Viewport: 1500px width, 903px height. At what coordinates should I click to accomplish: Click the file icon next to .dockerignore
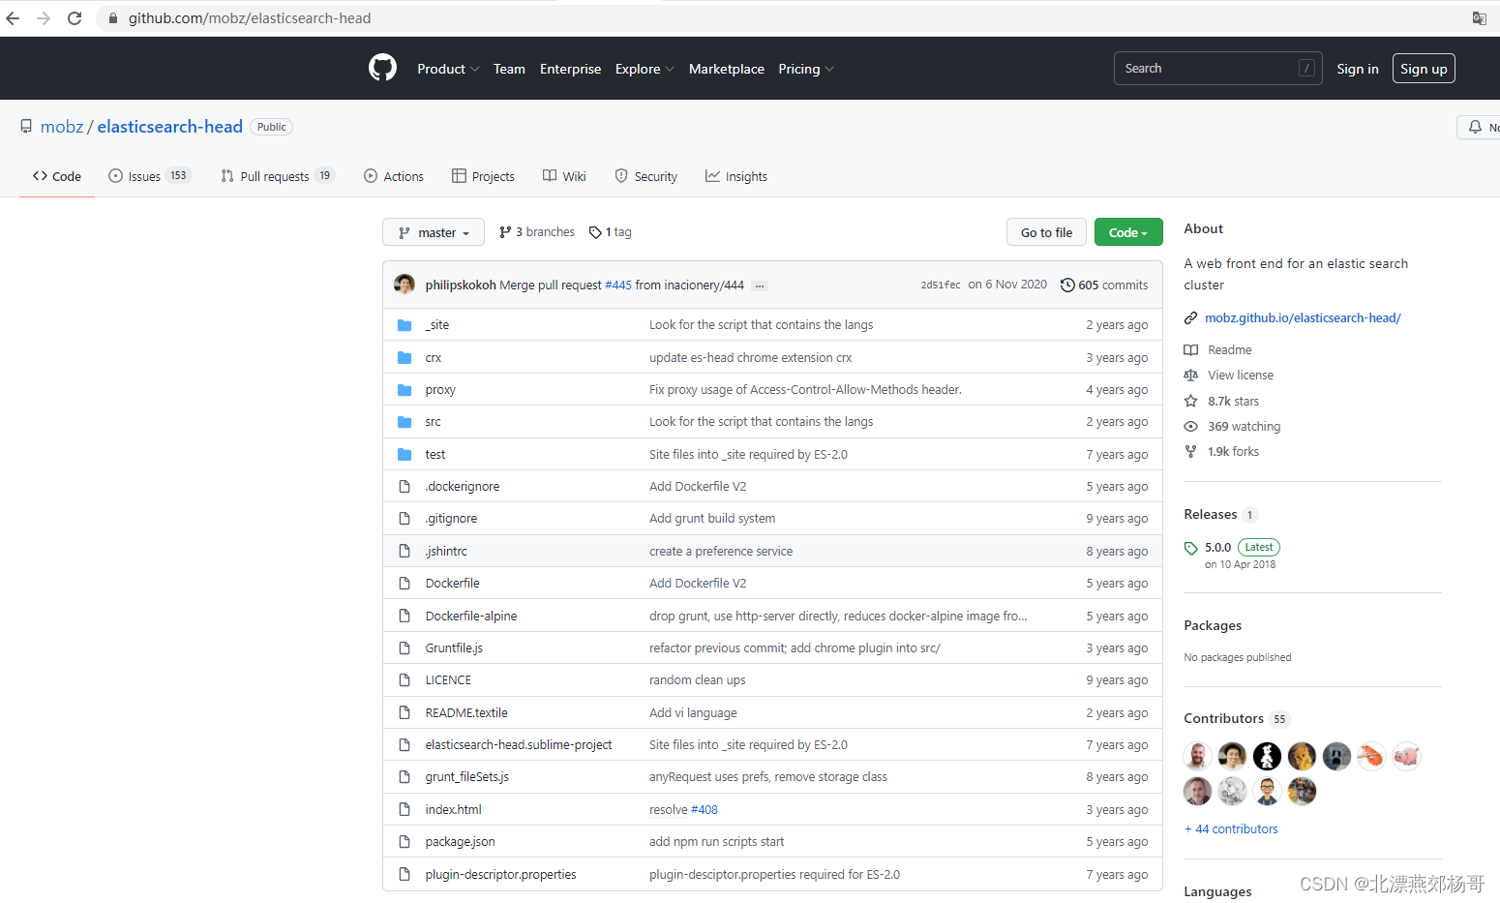tap(405, 487)
